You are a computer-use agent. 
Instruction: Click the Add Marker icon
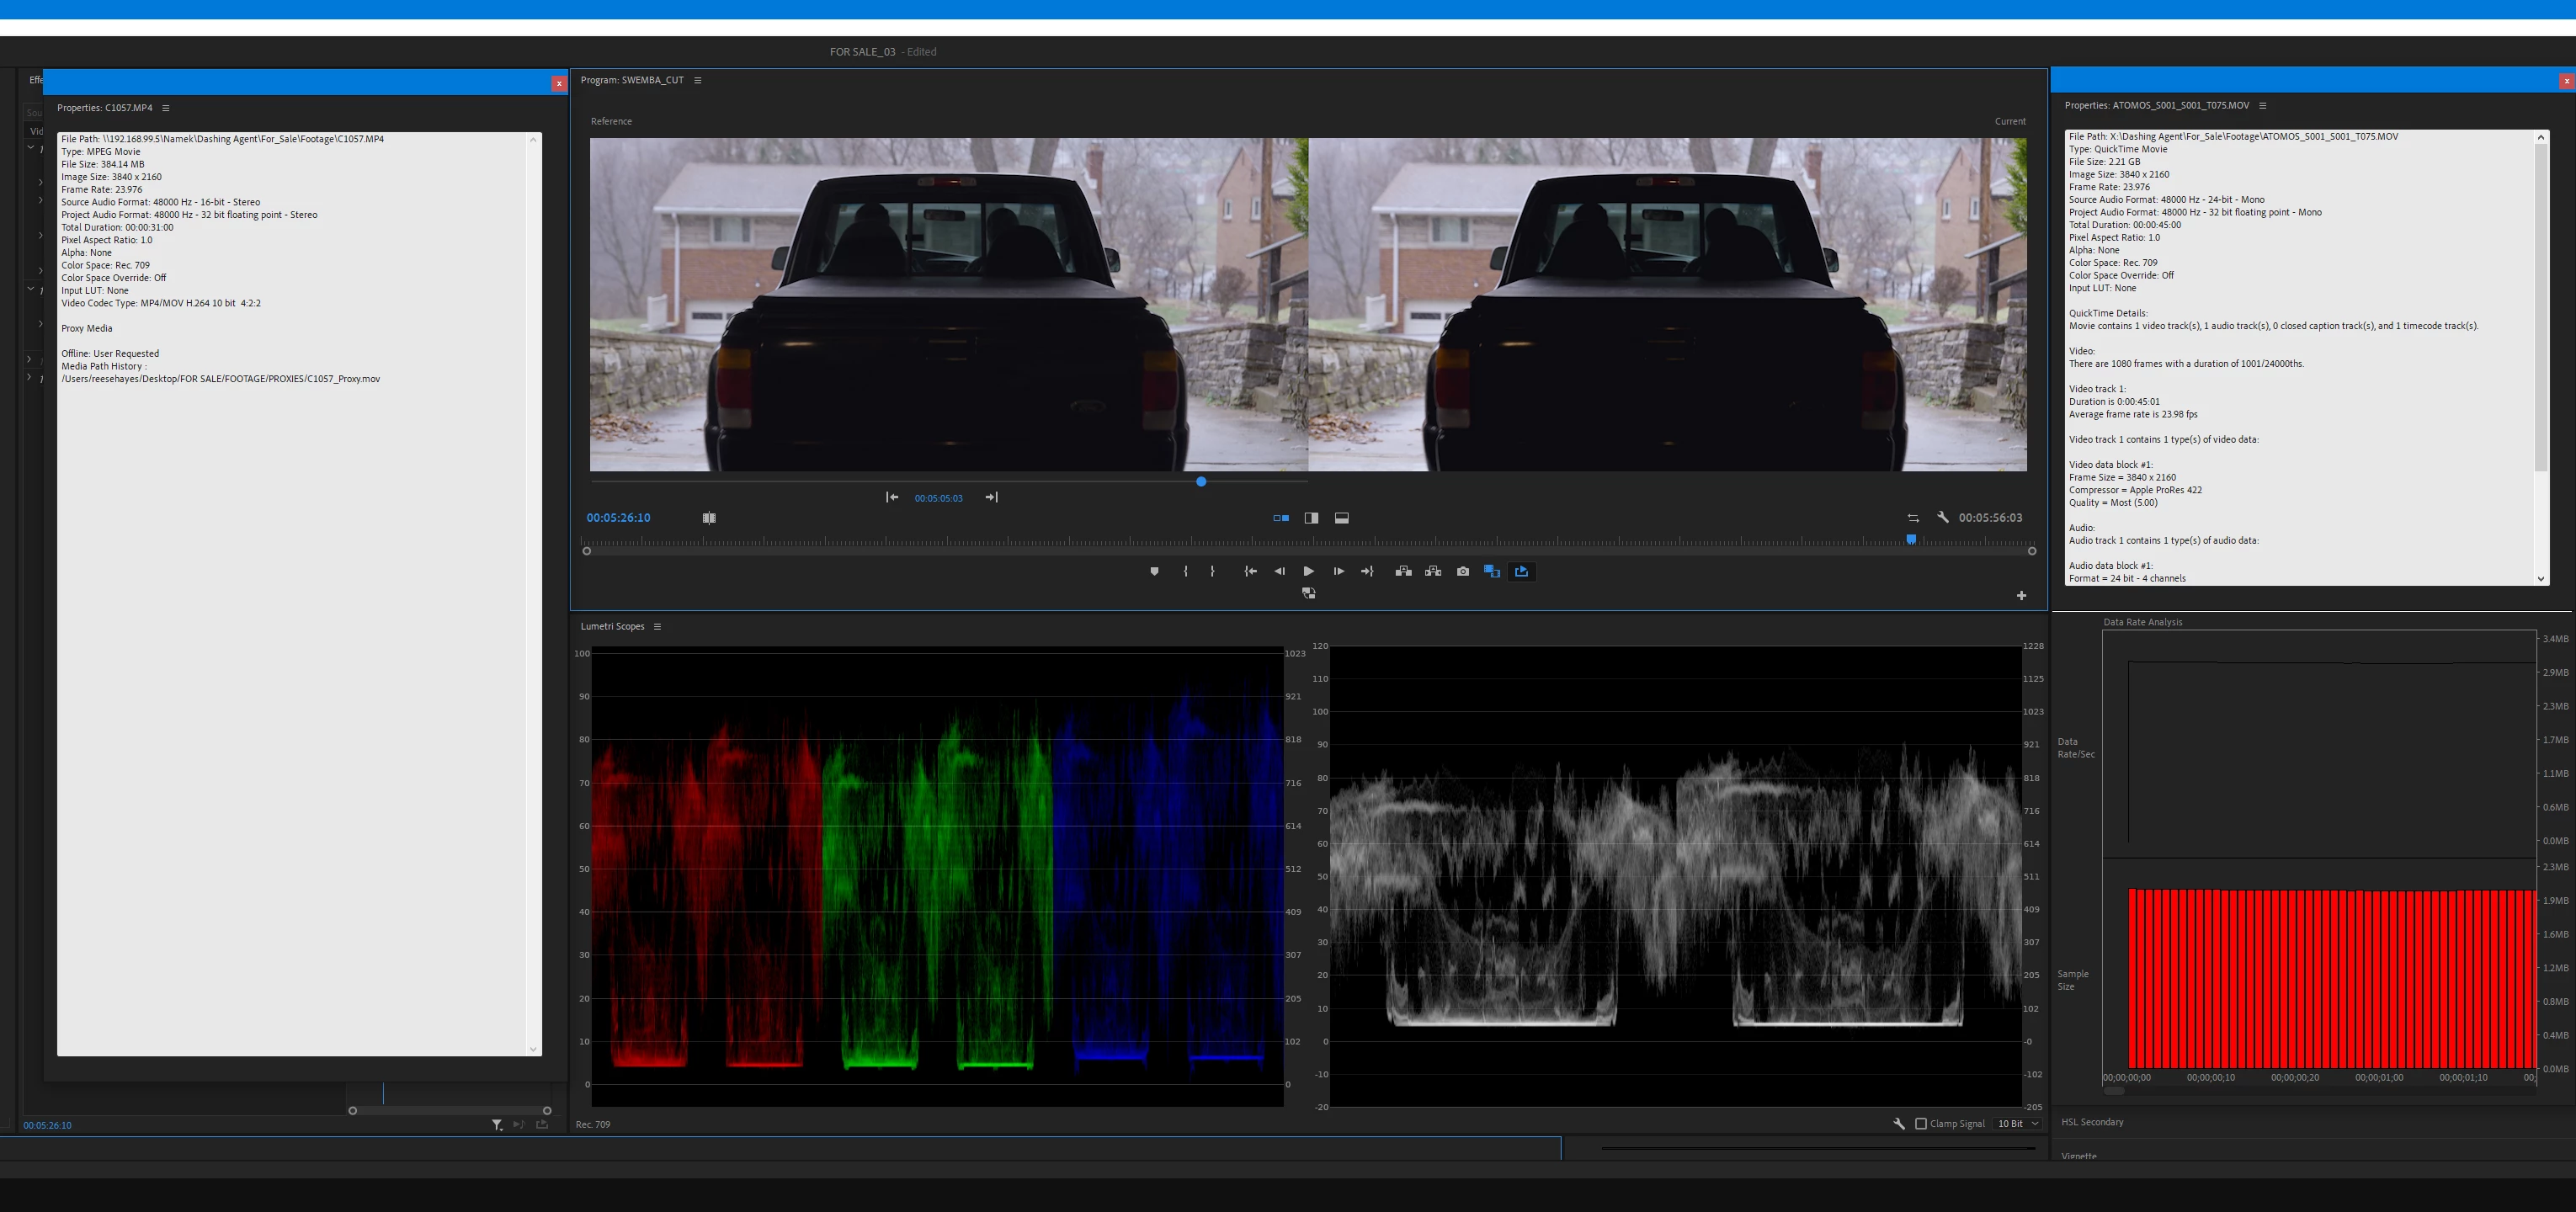click(x=1154, y=571)
